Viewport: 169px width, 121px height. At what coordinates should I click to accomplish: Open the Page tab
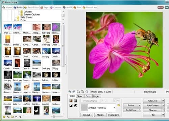[x=44, y=7]
